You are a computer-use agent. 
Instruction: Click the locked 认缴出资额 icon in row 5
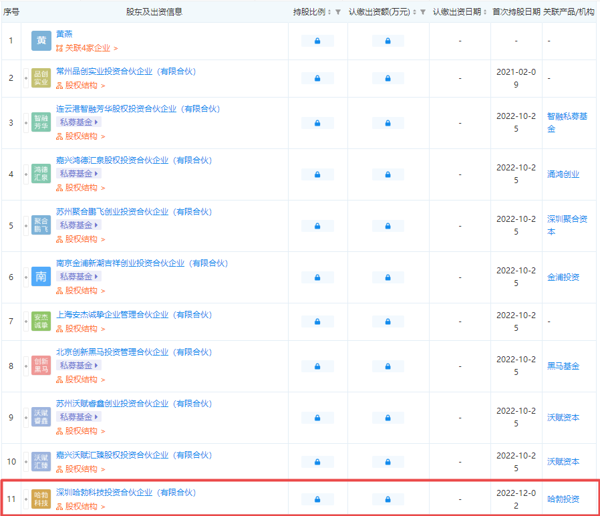click(x=388, y=226)
